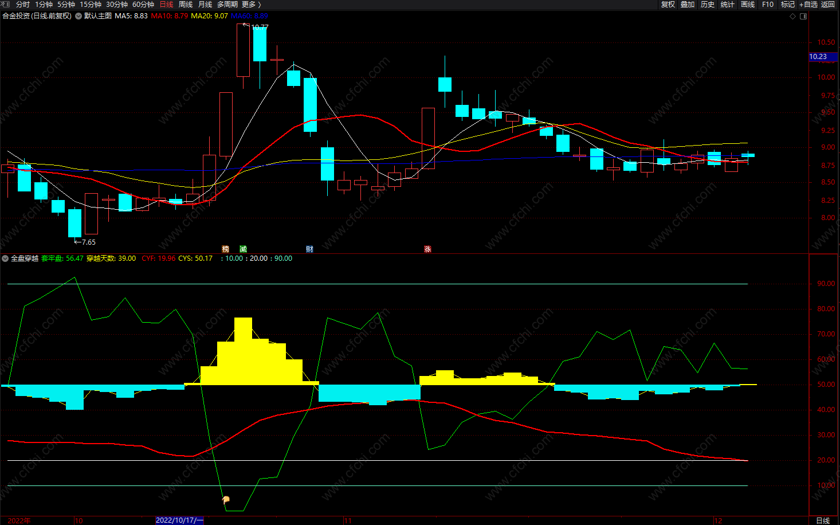Open the 多周期 multi-period view
This screenshot has height=525, width=840.
(x=227, y=5)
